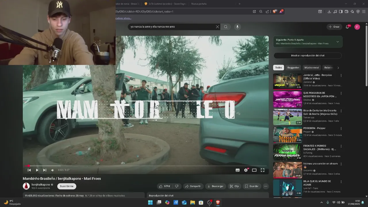Viewport: 368px width, 207px height.
Task: Open Brave Wallet icon
Action: click(346, 11)
